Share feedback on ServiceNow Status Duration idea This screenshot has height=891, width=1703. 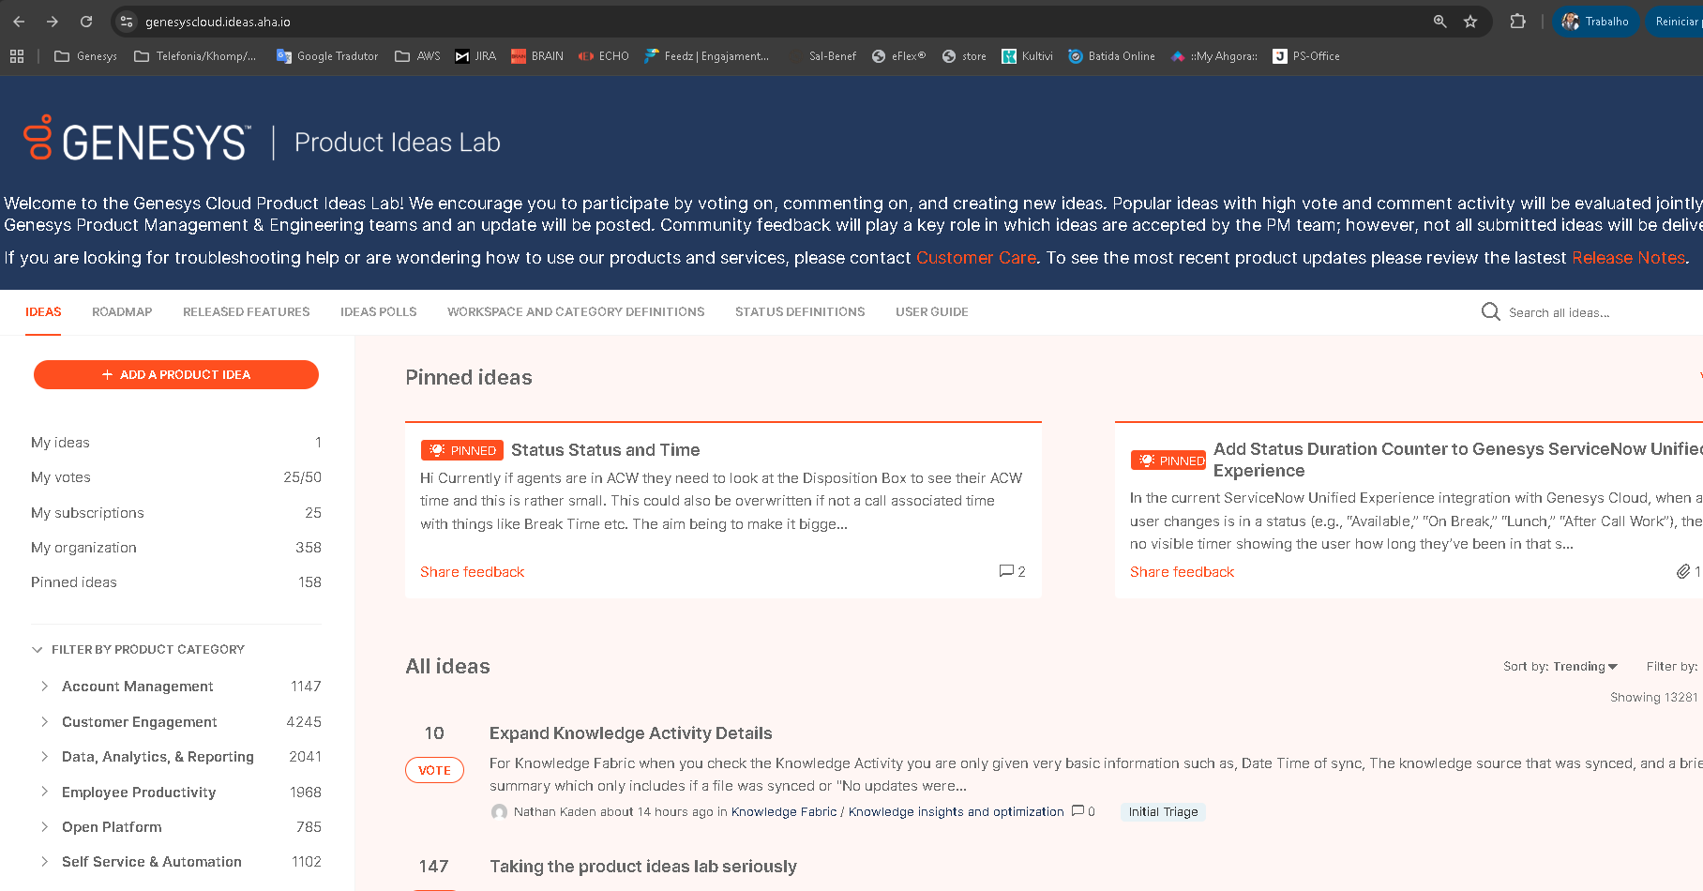(1182, 572)
